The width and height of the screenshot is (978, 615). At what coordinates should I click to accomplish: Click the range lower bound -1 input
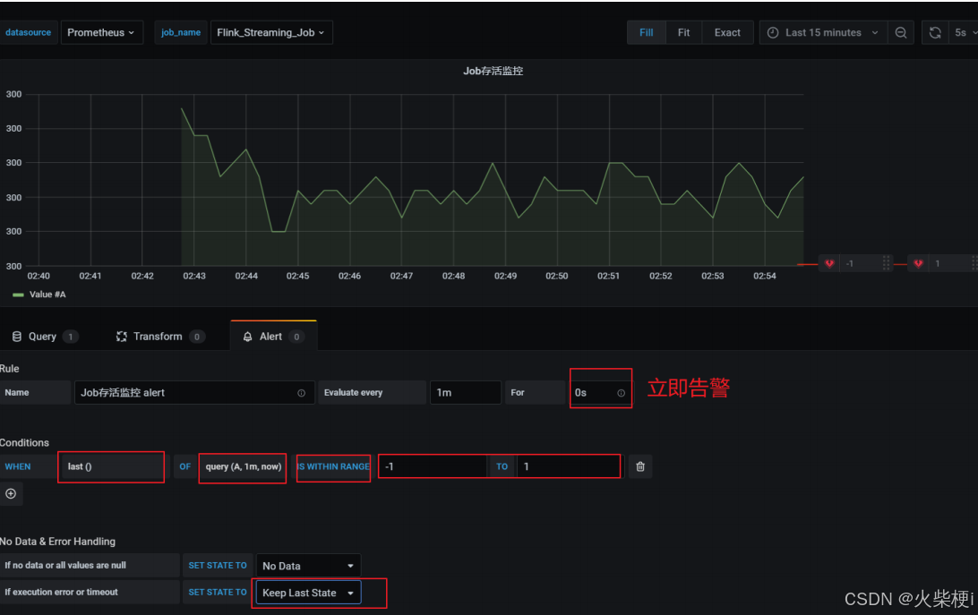point(433,466)
